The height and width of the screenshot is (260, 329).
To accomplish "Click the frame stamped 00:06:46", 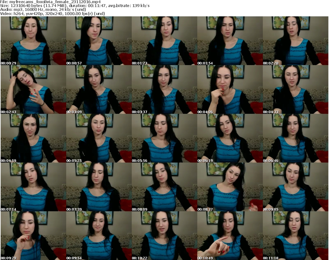I will 296,138.
